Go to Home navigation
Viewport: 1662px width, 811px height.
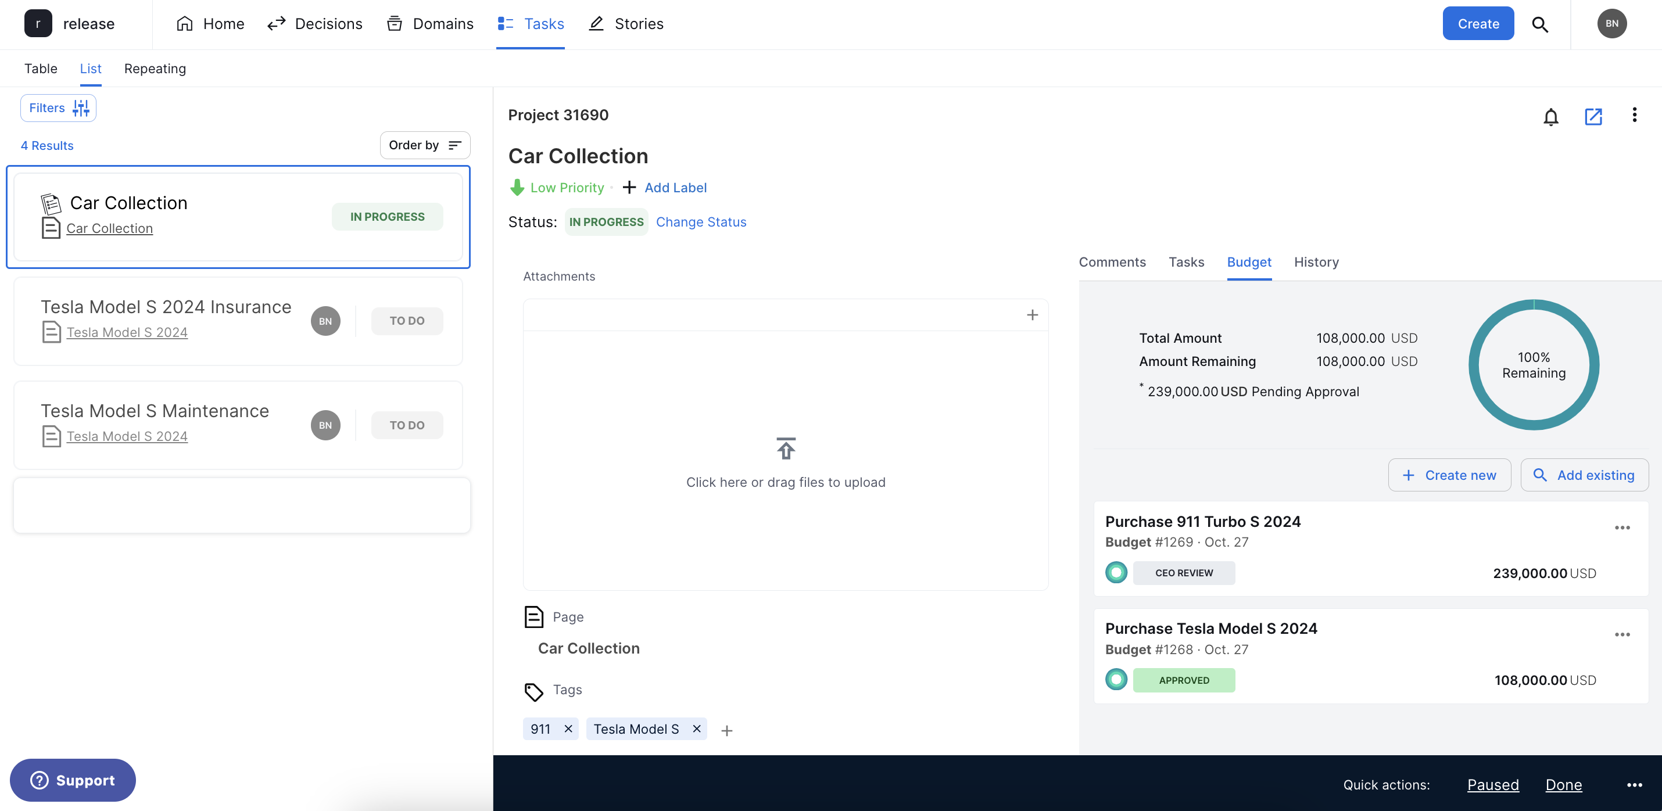210,24
